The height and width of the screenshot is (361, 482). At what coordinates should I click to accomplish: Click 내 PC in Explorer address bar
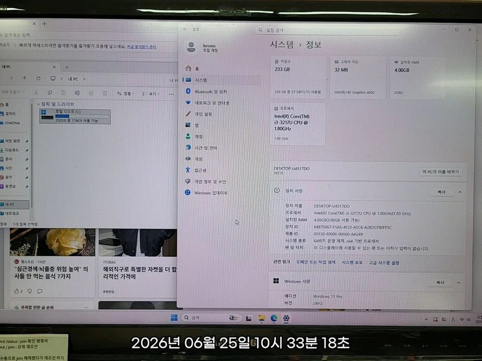(73, 79)
